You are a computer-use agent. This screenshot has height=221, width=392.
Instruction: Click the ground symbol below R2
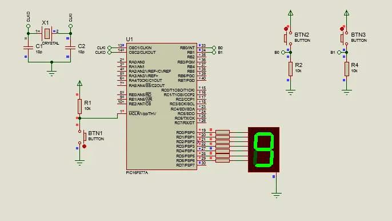click(x=290, y=92)
